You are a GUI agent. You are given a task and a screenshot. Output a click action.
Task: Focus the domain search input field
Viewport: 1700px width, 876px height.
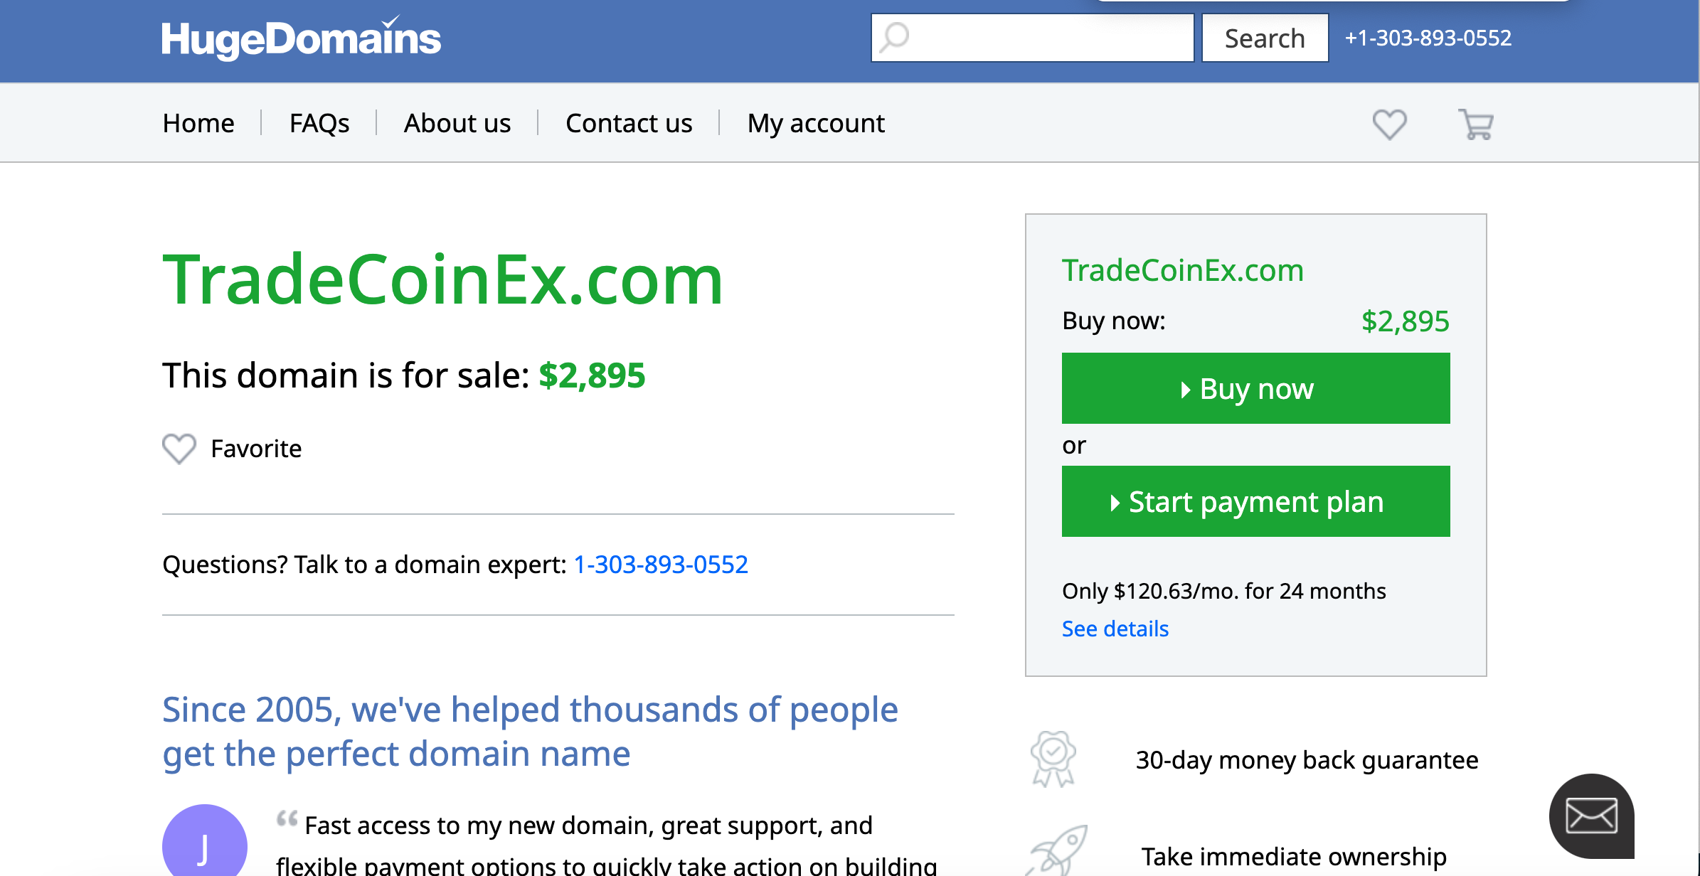(x=1049, y=38)
